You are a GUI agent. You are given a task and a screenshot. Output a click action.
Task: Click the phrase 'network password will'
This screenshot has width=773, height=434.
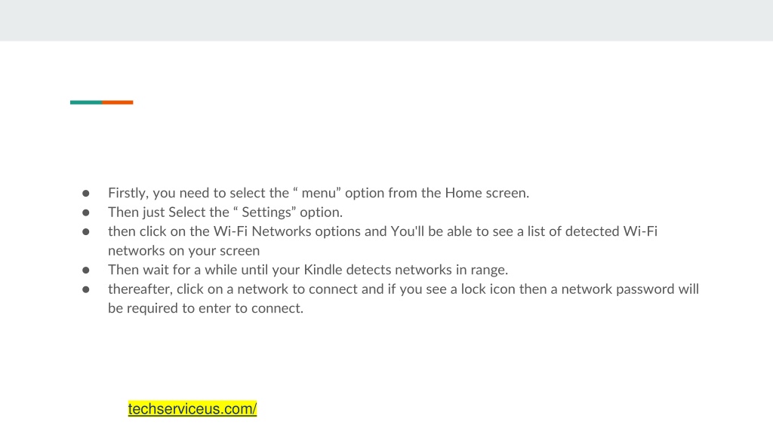click(630, 289)
